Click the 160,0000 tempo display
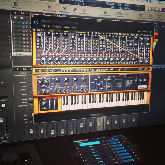The height and width of the screenshot is (165, 165). tap(110, 4)
